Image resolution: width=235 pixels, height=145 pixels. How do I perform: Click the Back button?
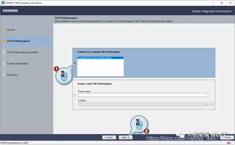click(109, 137)
